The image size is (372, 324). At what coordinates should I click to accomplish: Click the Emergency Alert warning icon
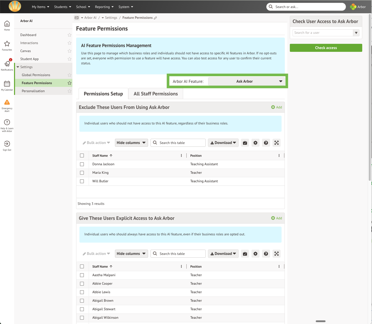[x=7, y=102]
